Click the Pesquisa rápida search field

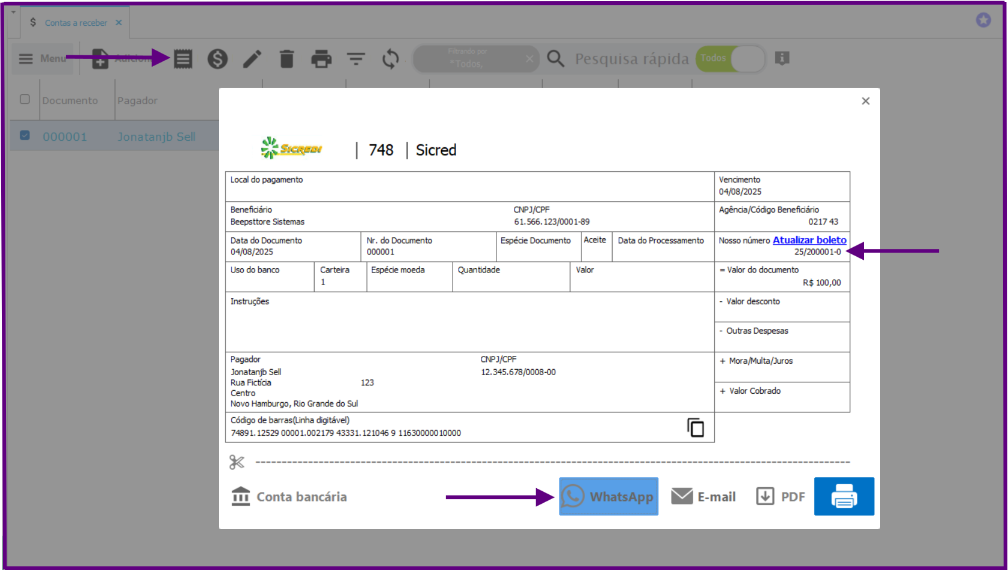pyautogui.click(x=631, y=59)
